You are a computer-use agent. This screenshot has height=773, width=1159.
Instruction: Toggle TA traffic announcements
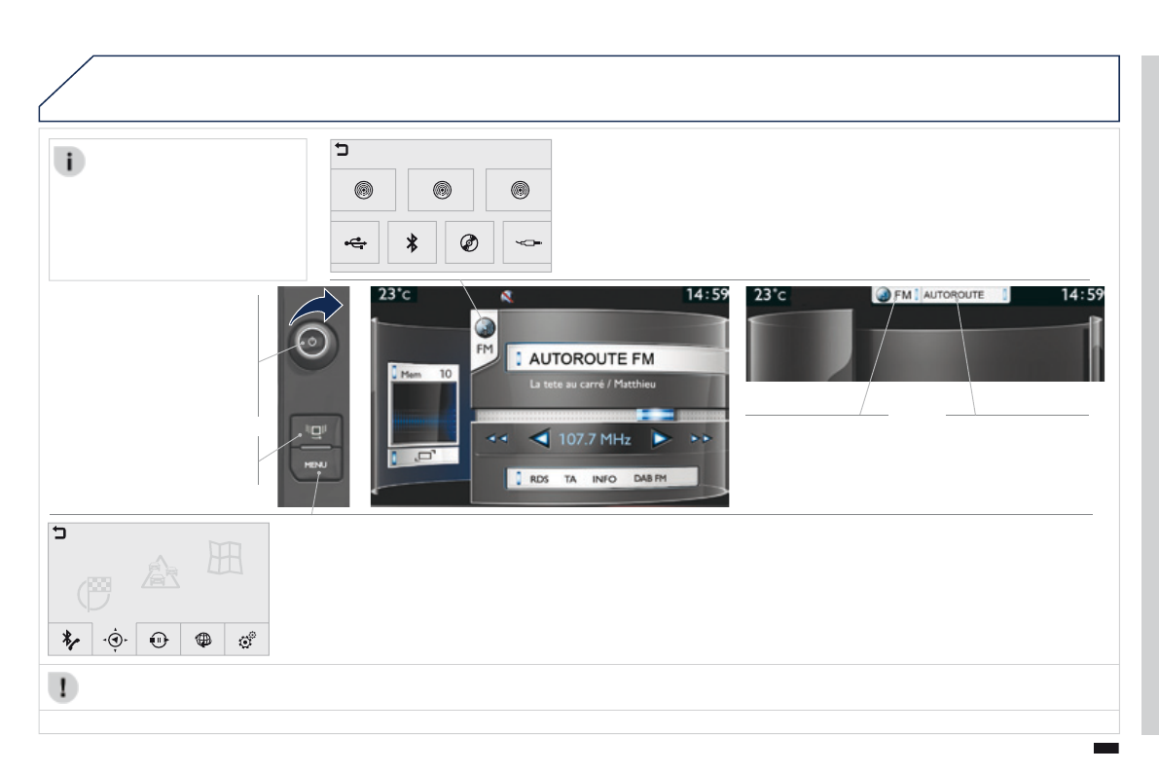click(x=570, y=479)
